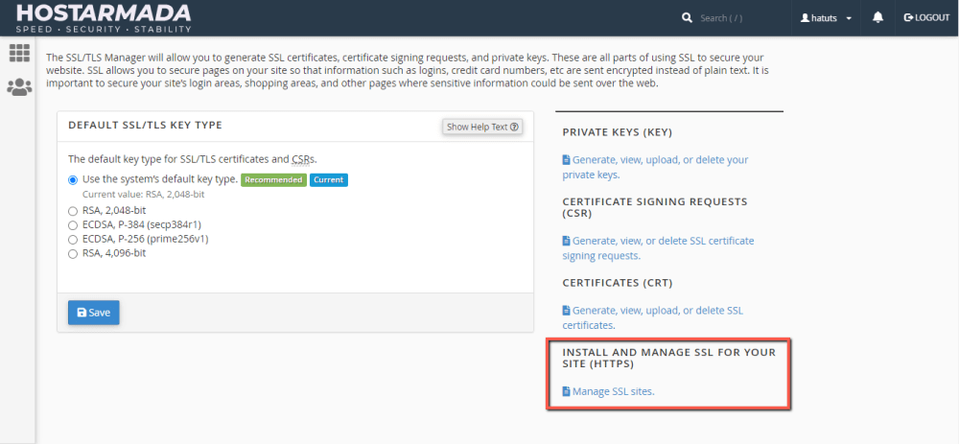Click the HostArmada logo
The image size is (959, 444).
(x=104, y=17)
